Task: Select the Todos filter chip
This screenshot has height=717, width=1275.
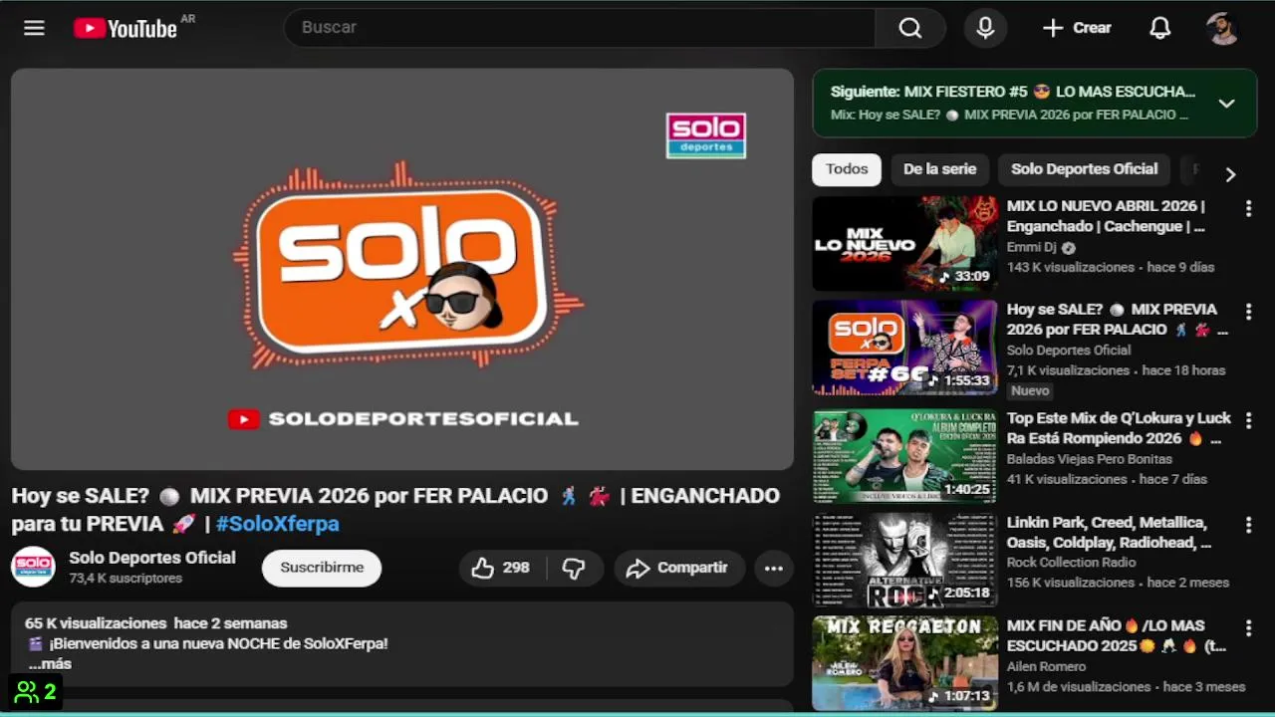Action: pos(847,169)
